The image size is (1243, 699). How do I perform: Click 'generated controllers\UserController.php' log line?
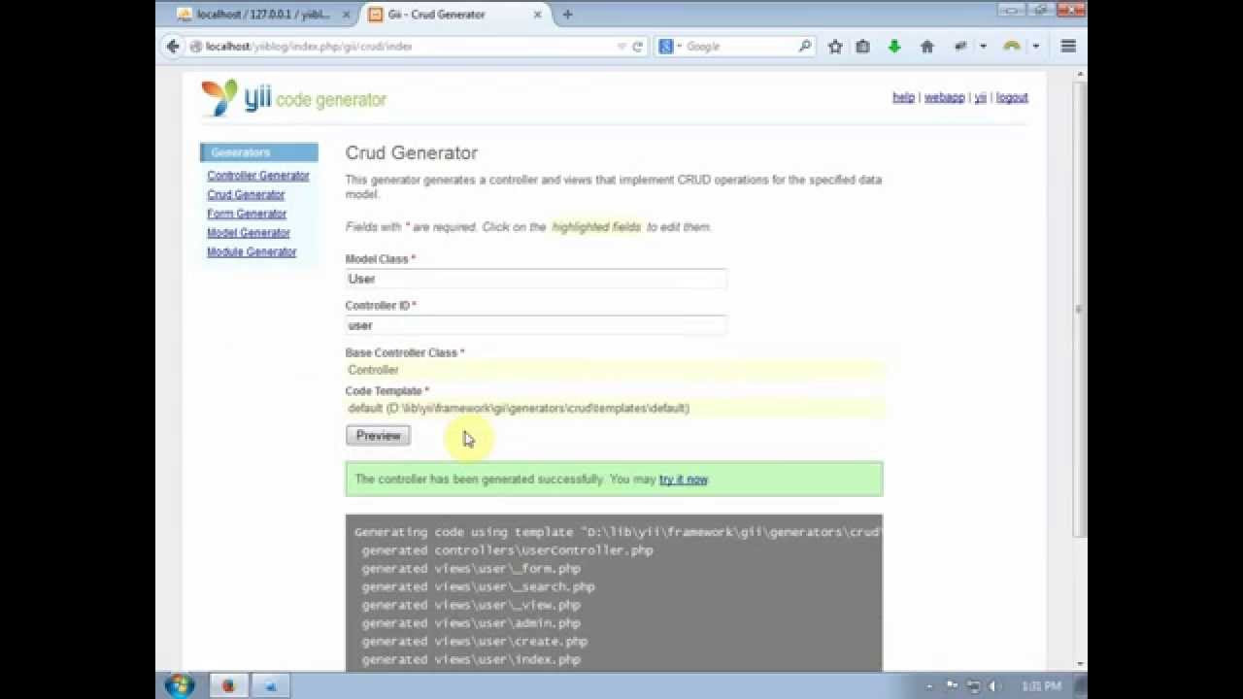507,550
